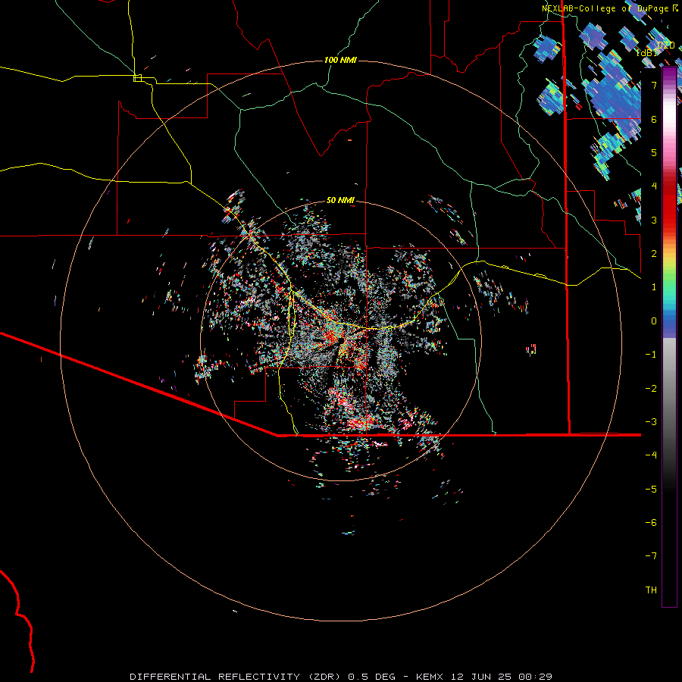This screenshot has width=682, height=682.
Task: Click the -7 label on color scale
Action: pos(651,556)
